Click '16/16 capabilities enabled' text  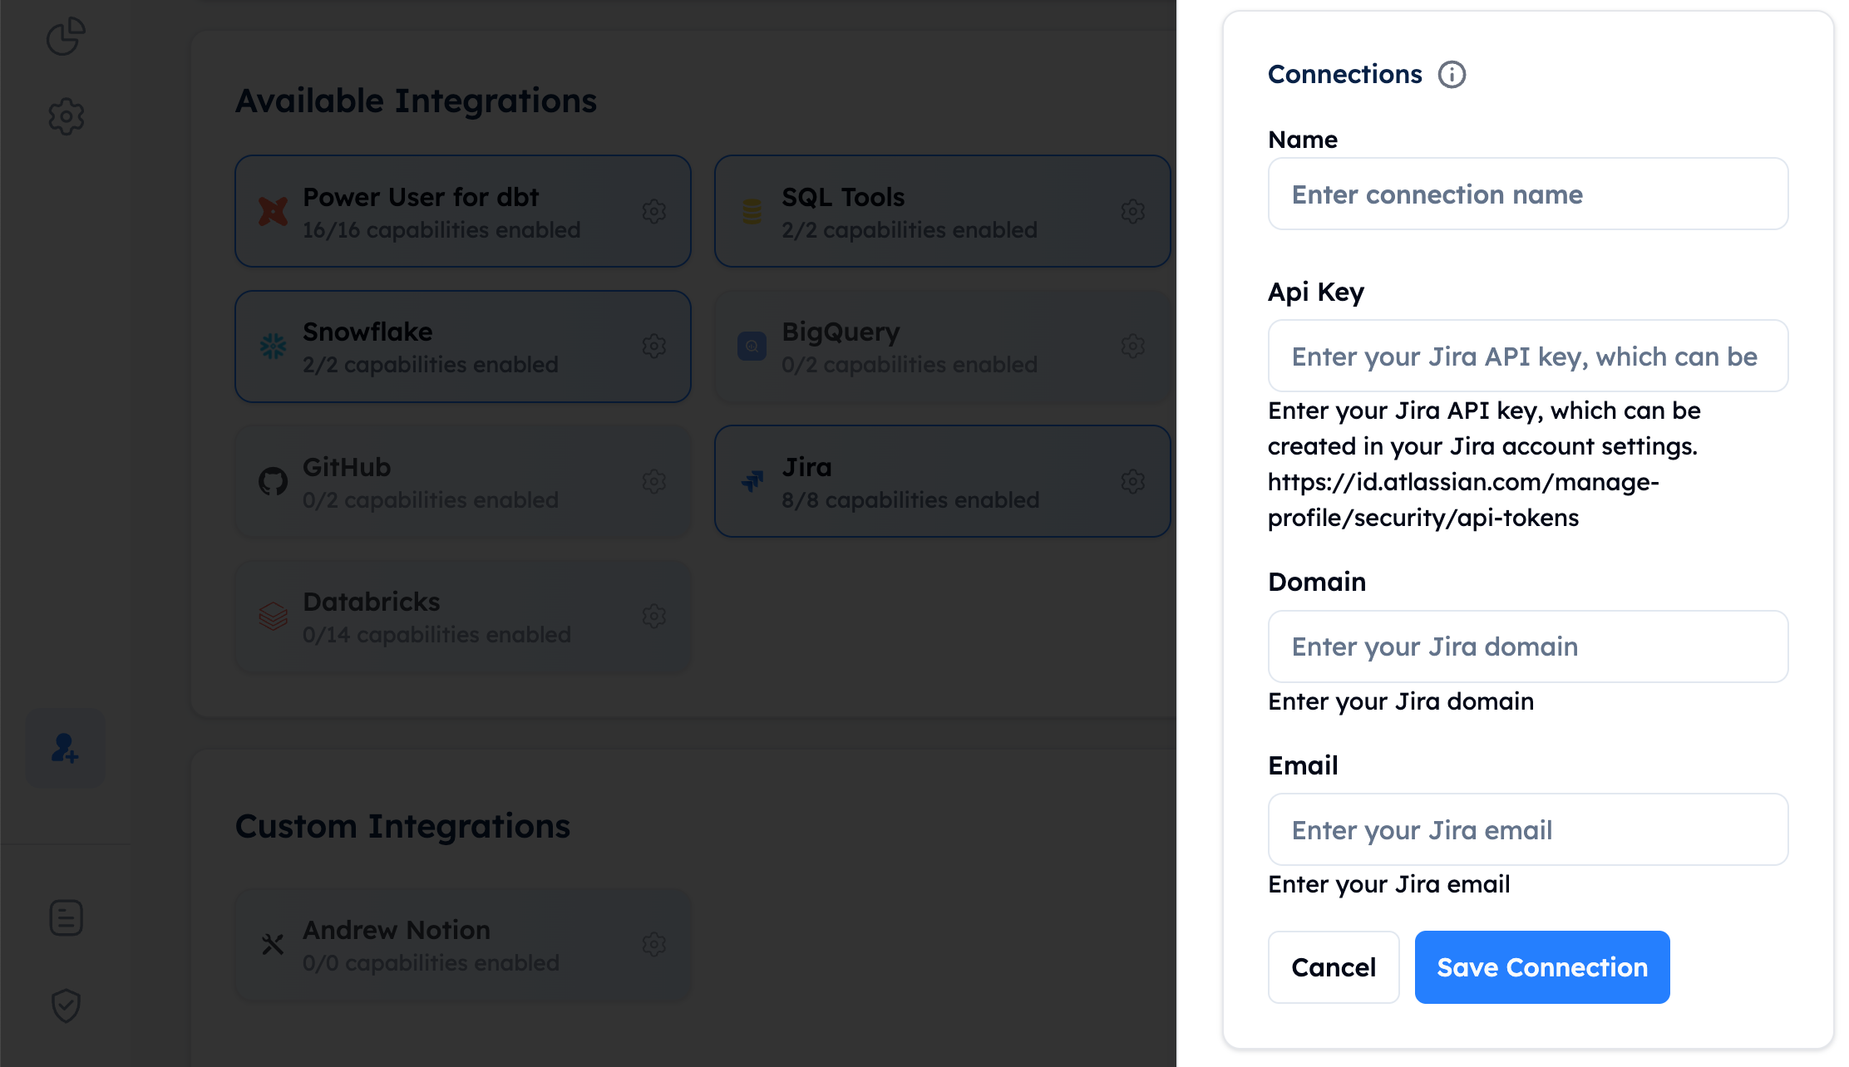441,230
